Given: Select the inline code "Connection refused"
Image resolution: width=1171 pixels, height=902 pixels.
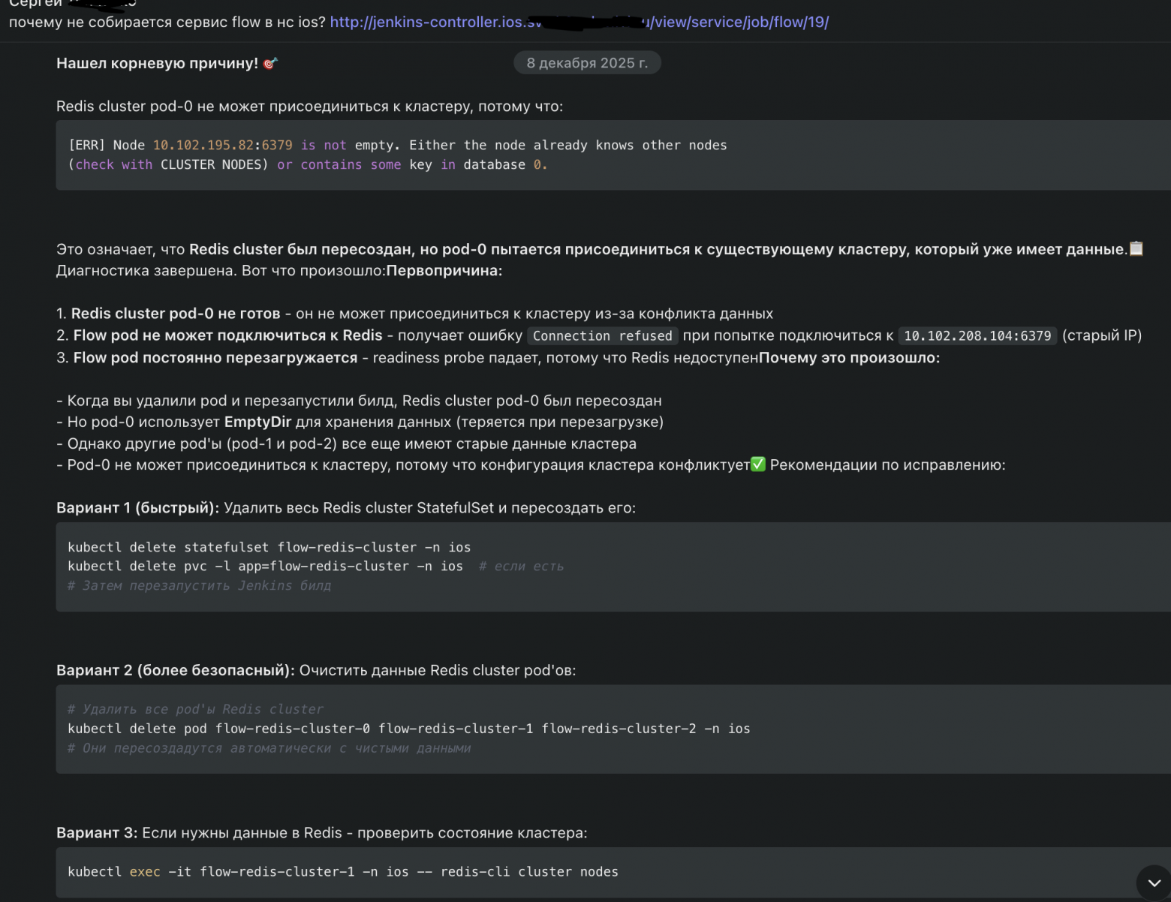Looking at the screenshot, I should click(601, 335).
